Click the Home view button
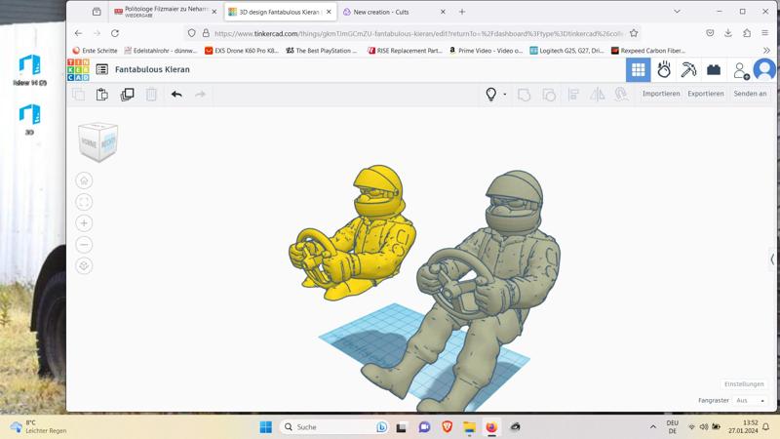The height and width of the screenshot is (439, 780). (84, 180)
